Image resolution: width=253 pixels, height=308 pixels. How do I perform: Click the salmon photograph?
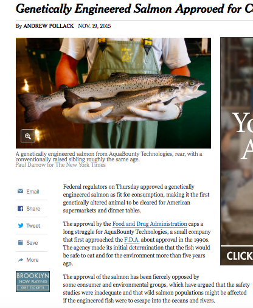(113, 93)
